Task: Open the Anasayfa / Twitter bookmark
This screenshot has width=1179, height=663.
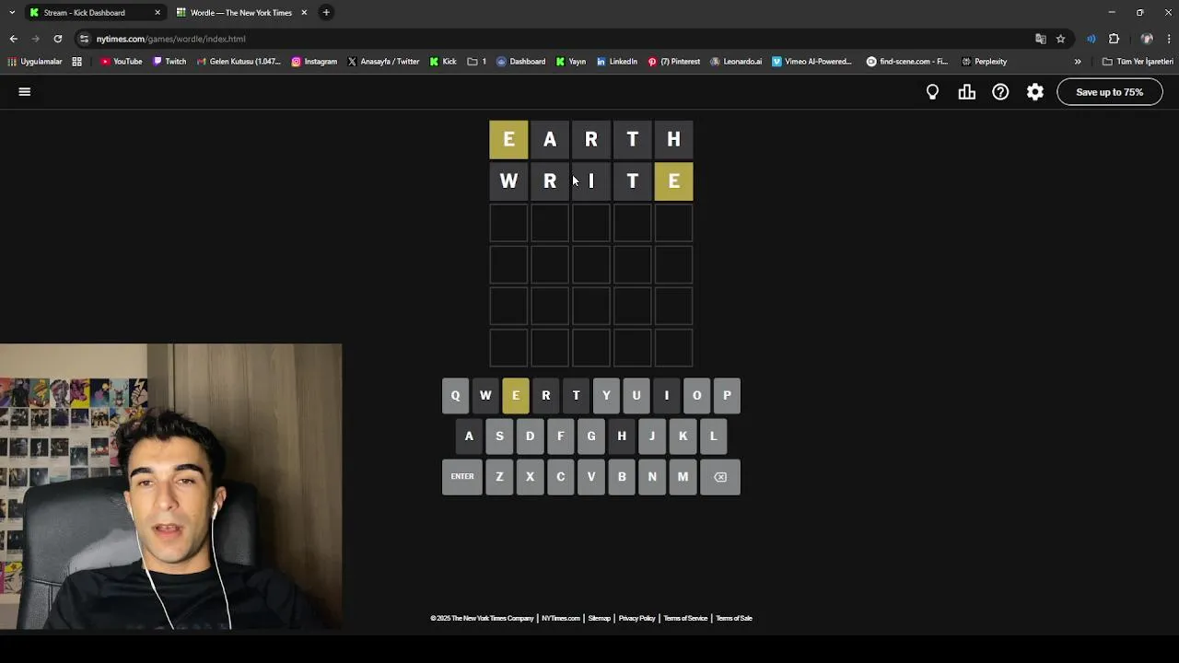Action: click(x=383, y=62)
